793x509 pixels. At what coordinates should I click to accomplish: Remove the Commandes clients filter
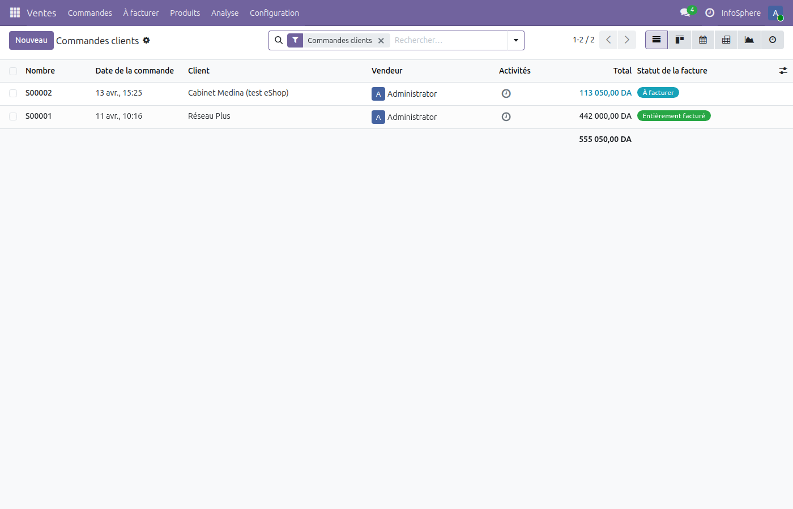point(381,40)
